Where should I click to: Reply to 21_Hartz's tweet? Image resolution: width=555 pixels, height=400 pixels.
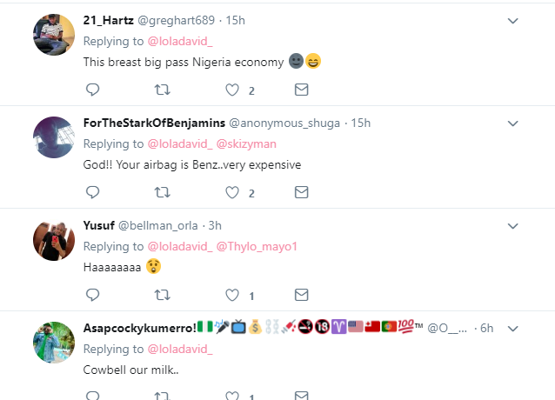pyautogui.click(x=92, y=90)
